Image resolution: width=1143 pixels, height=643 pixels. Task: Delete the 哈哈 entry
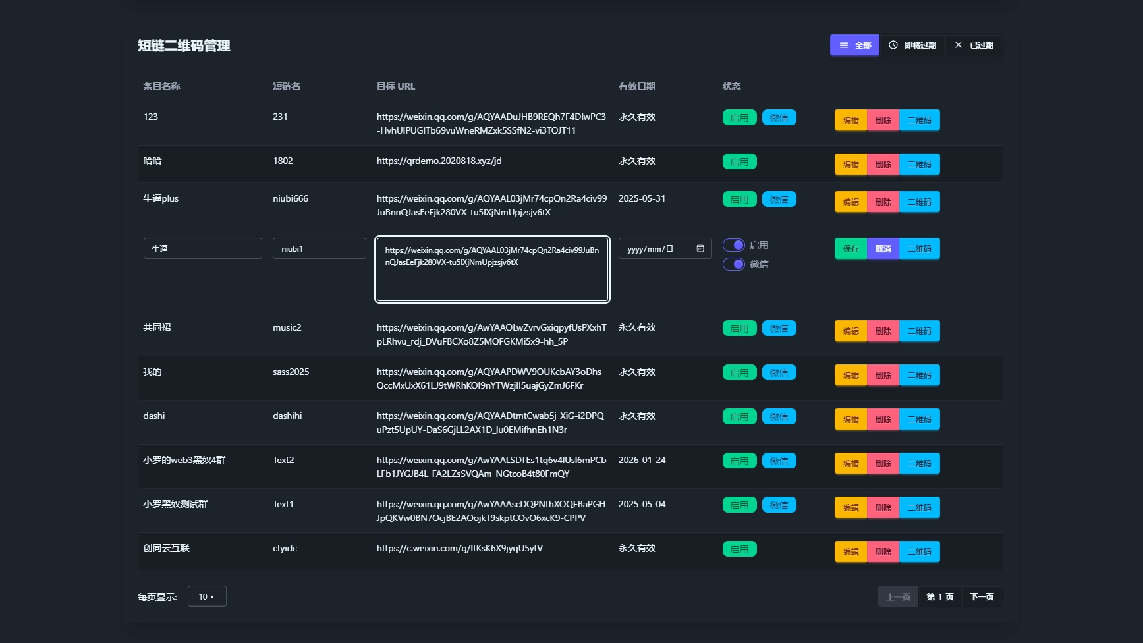(883, 165)
